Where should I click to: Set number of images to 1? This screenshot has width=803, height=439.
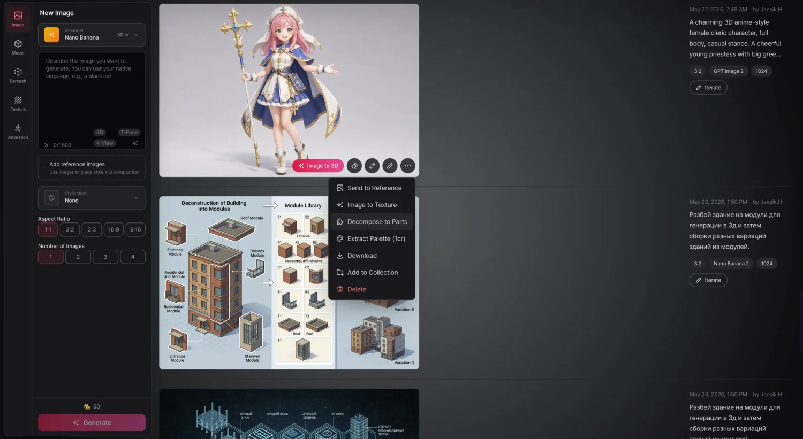pos(51,257)
